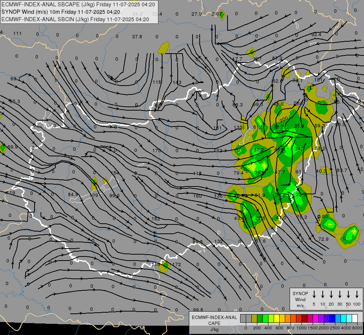Click the 2500 tick label on the CAPE scale
The height and width of the screenshot is (335, 364).
[x=335, y=328]
